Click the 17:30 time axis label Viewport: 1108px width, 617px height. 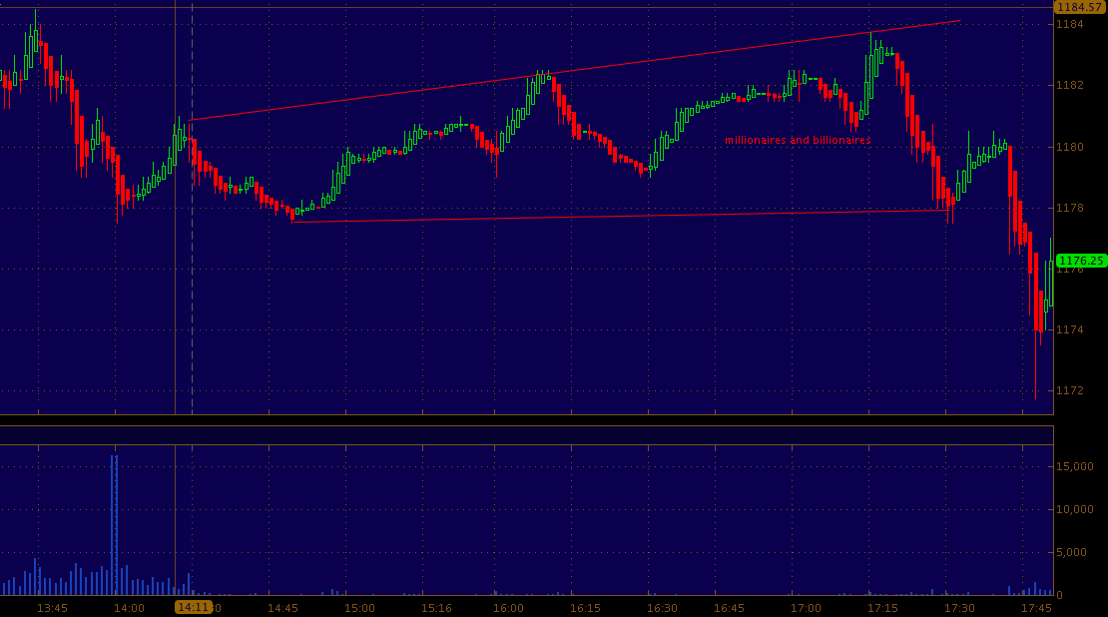point(959,609)
